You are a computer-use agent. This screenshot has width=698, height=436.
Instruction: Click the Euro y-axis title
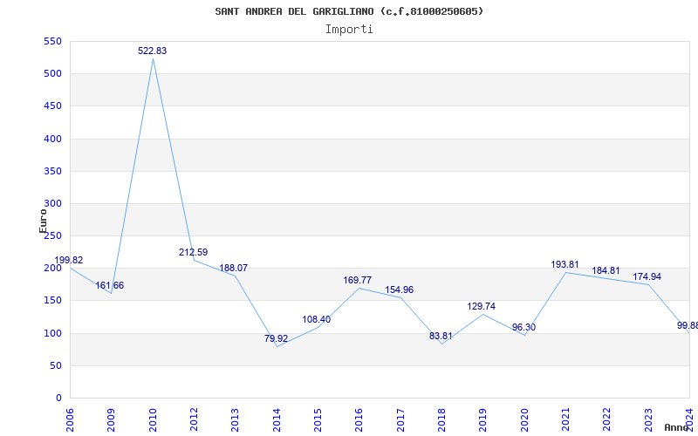[x=43, y=221]
